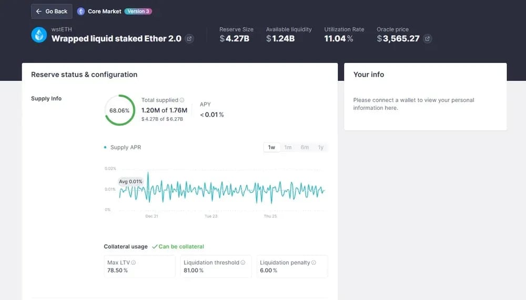Click the APY '<0.01%' value
The height and width of the screenshot is (300, 526).
pyautogui.click(x=211, y=115)
